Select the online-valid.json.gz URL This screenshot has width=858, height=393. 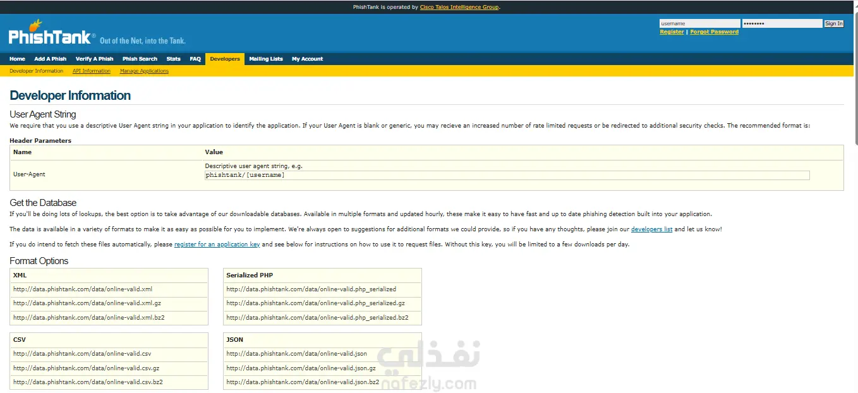301,368
